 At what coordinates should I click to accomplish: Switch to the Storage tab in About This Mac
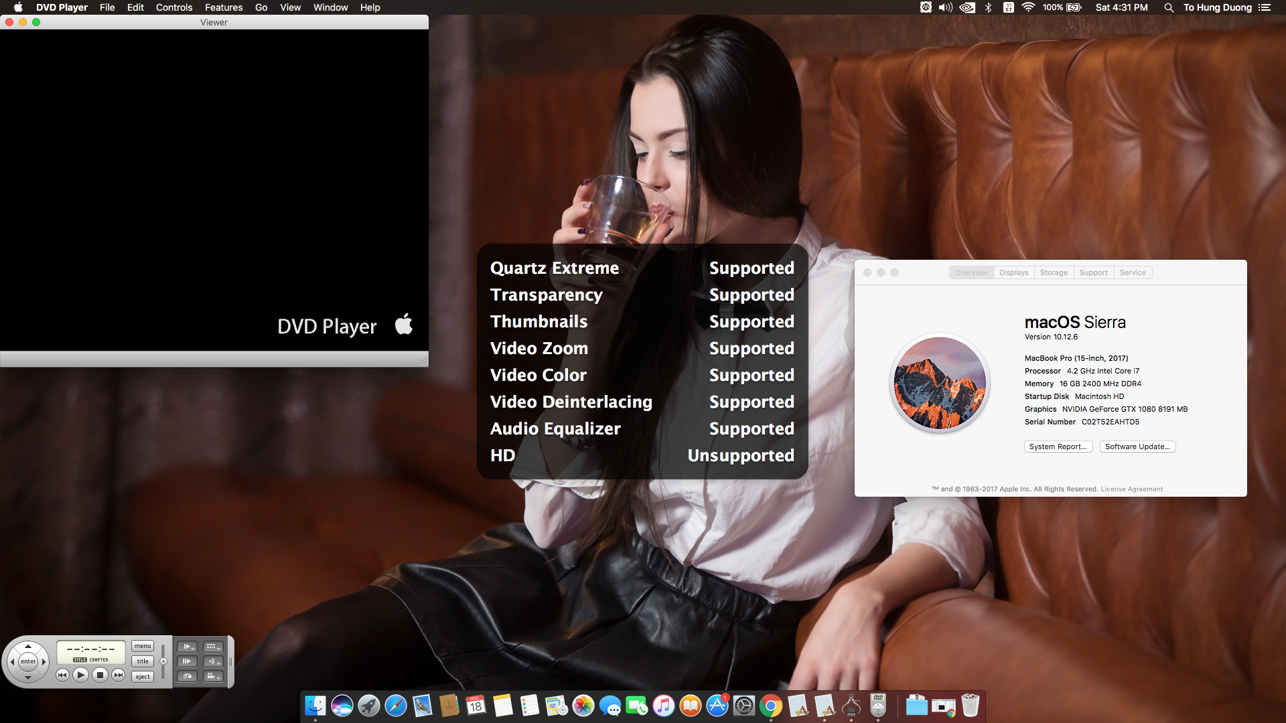pos(1054,272)
